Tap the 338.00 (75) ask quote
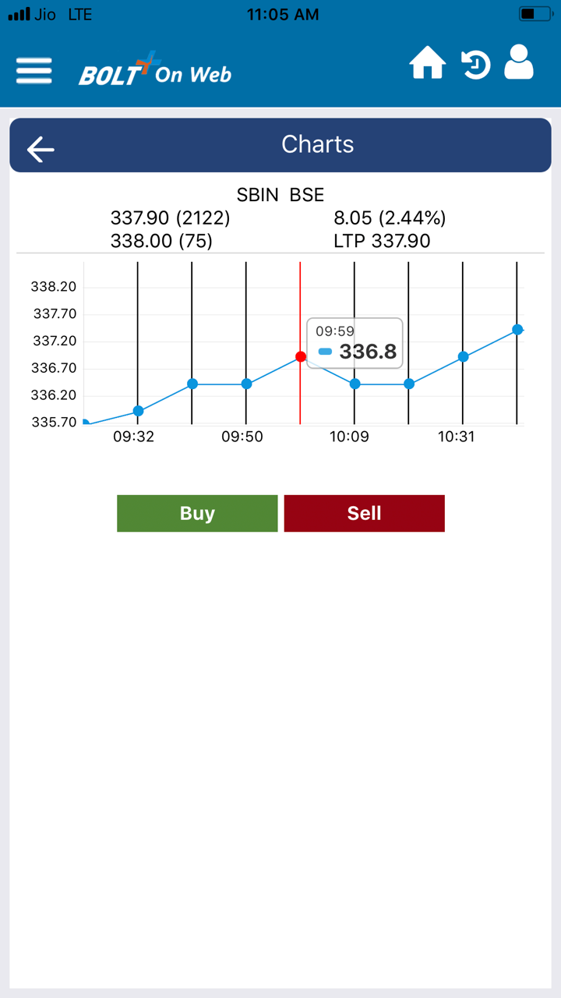This screenshot has height=998, width=561. point(161,241)
